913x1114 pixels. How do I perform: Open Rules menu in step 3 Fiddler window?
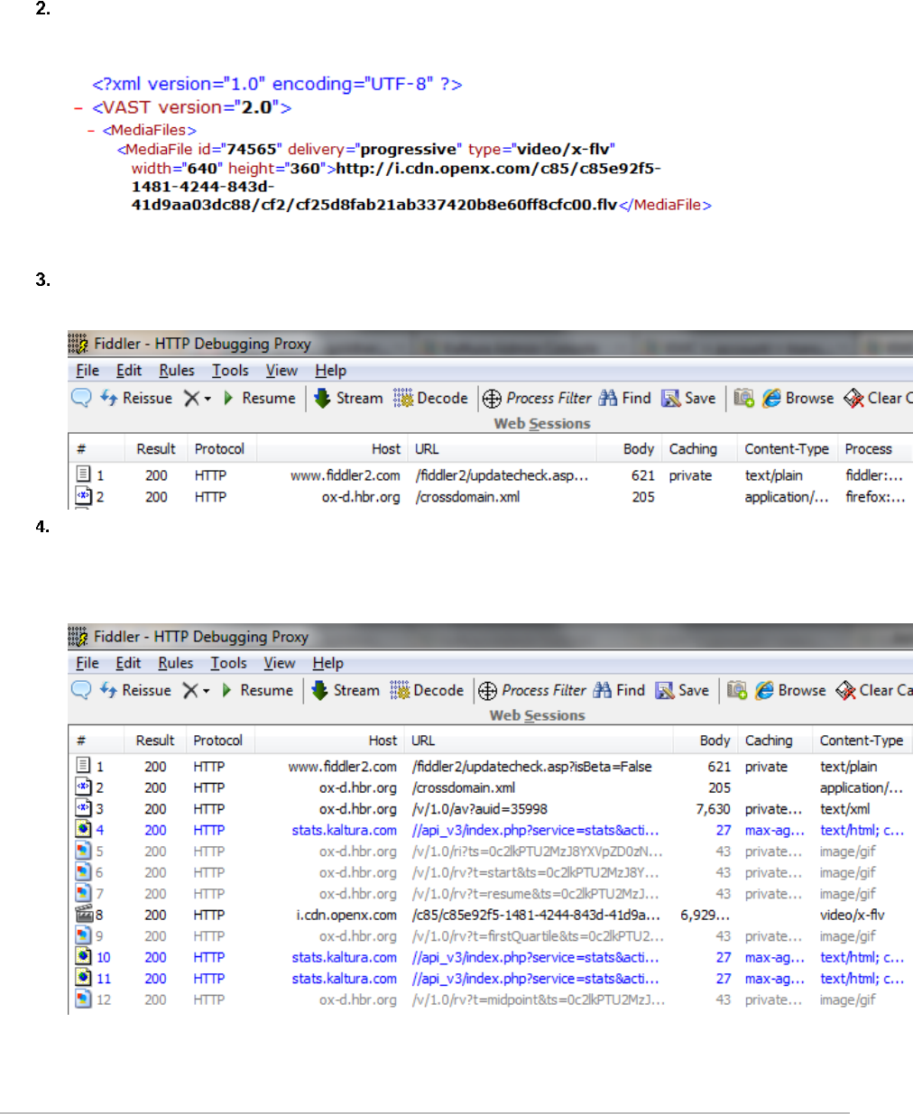177,371
